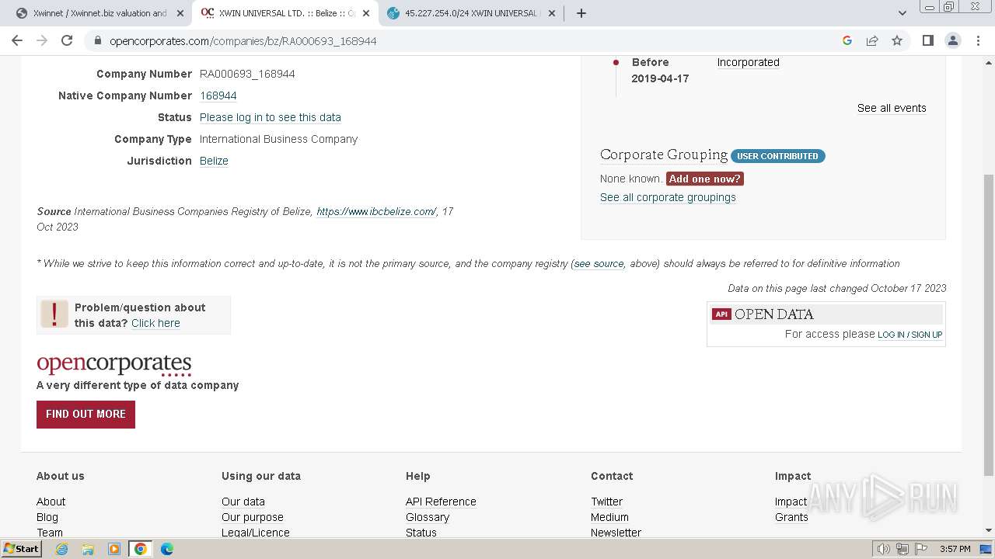The image size is (995, 559).
Task: Click the API badge beside OPEN DATA
Action: pyautogui.click(x=721, y=314)
